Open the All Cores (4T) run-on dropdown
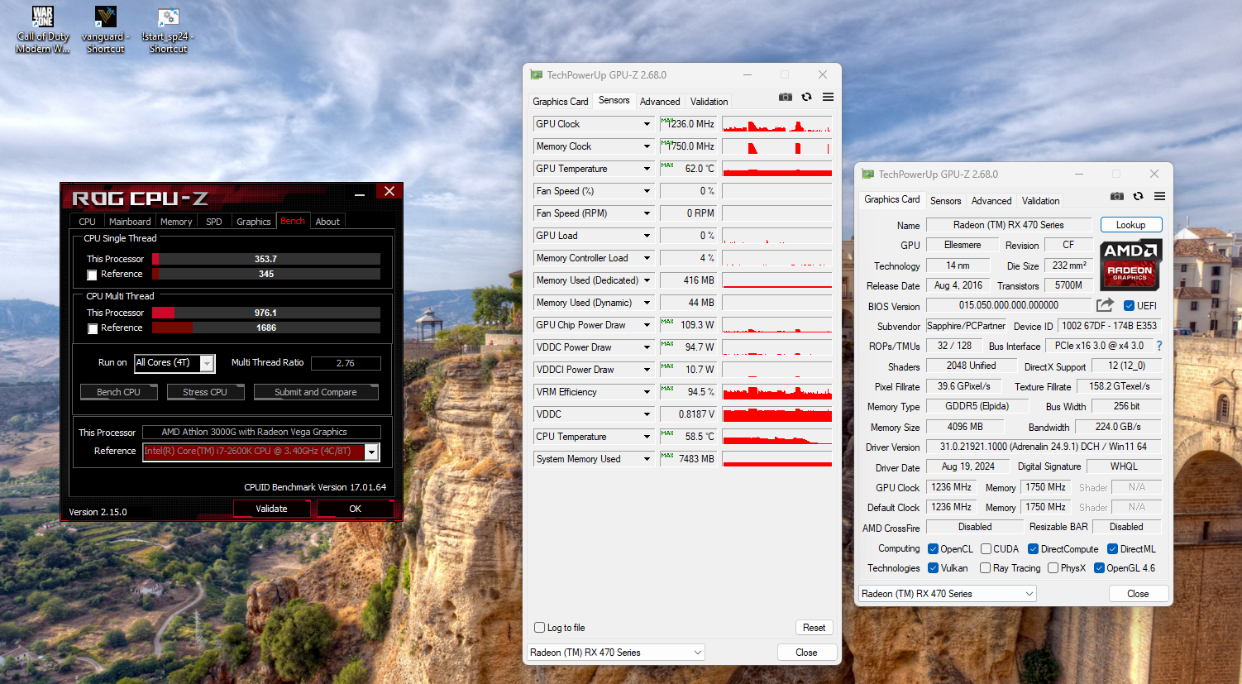Screen dimensions: 1242x684 click(207, 363)
